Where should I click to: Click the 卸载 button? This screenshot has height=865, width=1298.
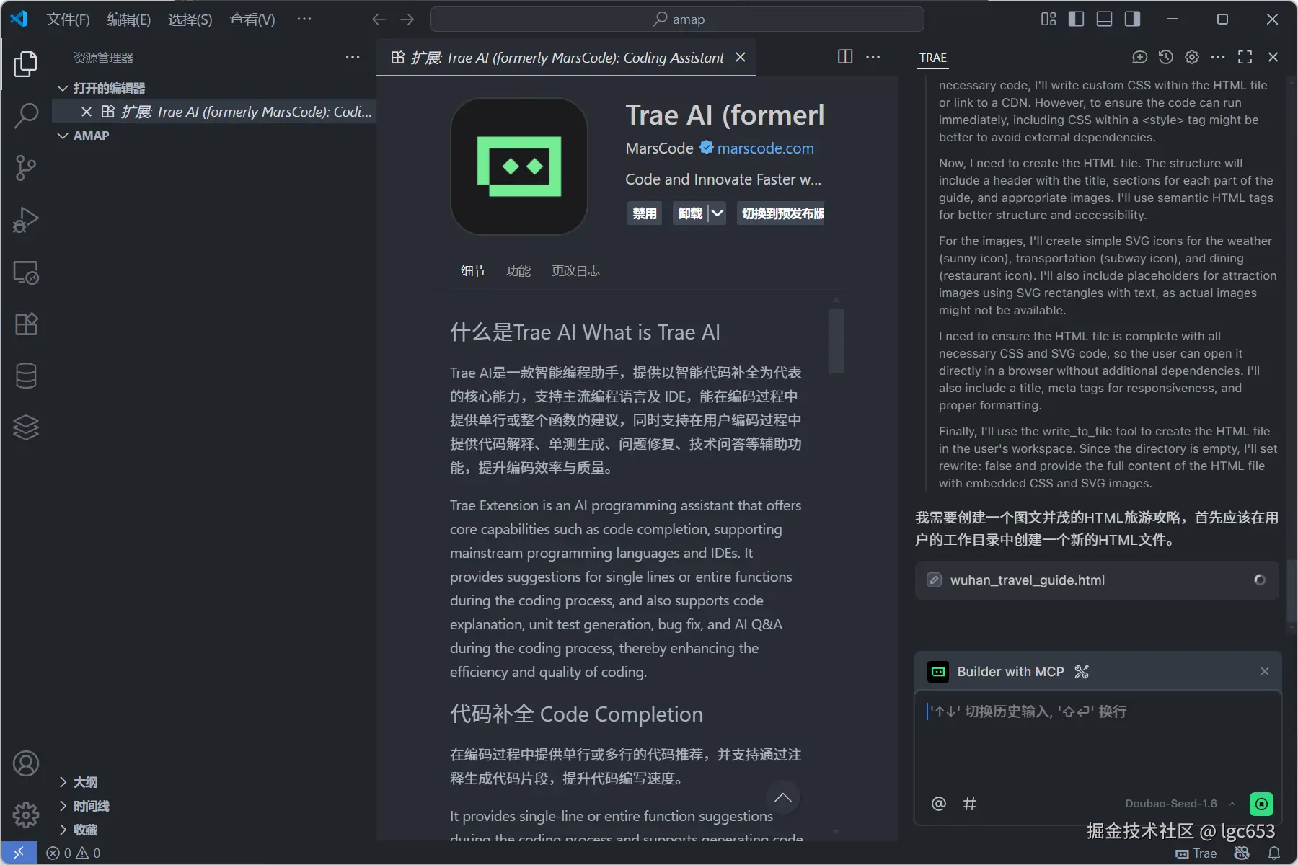(690, 213)
